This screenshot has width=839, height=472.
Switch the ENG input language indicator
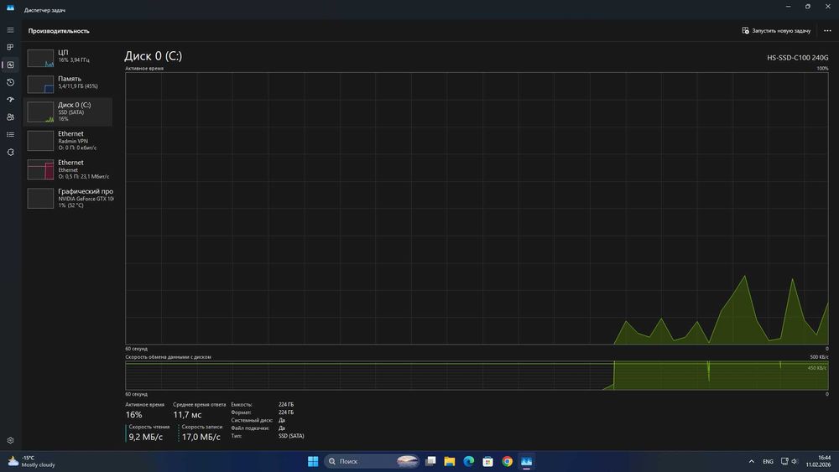768,461
